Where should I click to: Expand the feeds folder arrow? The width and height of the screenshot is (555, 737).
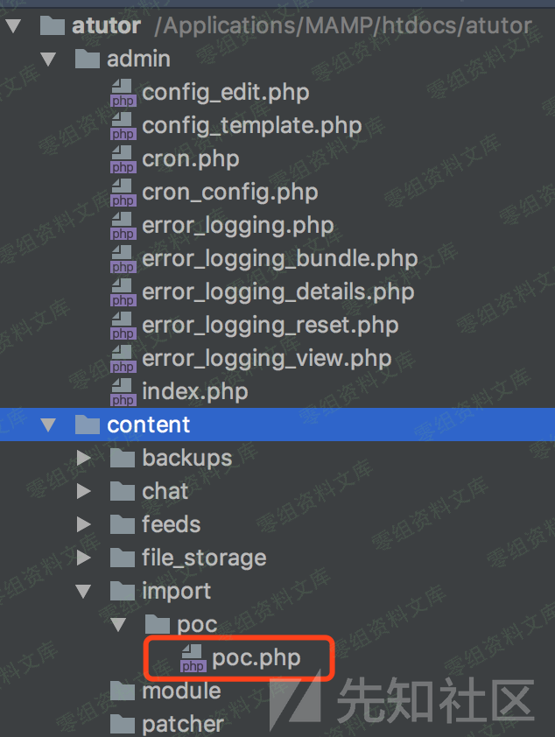84,524
